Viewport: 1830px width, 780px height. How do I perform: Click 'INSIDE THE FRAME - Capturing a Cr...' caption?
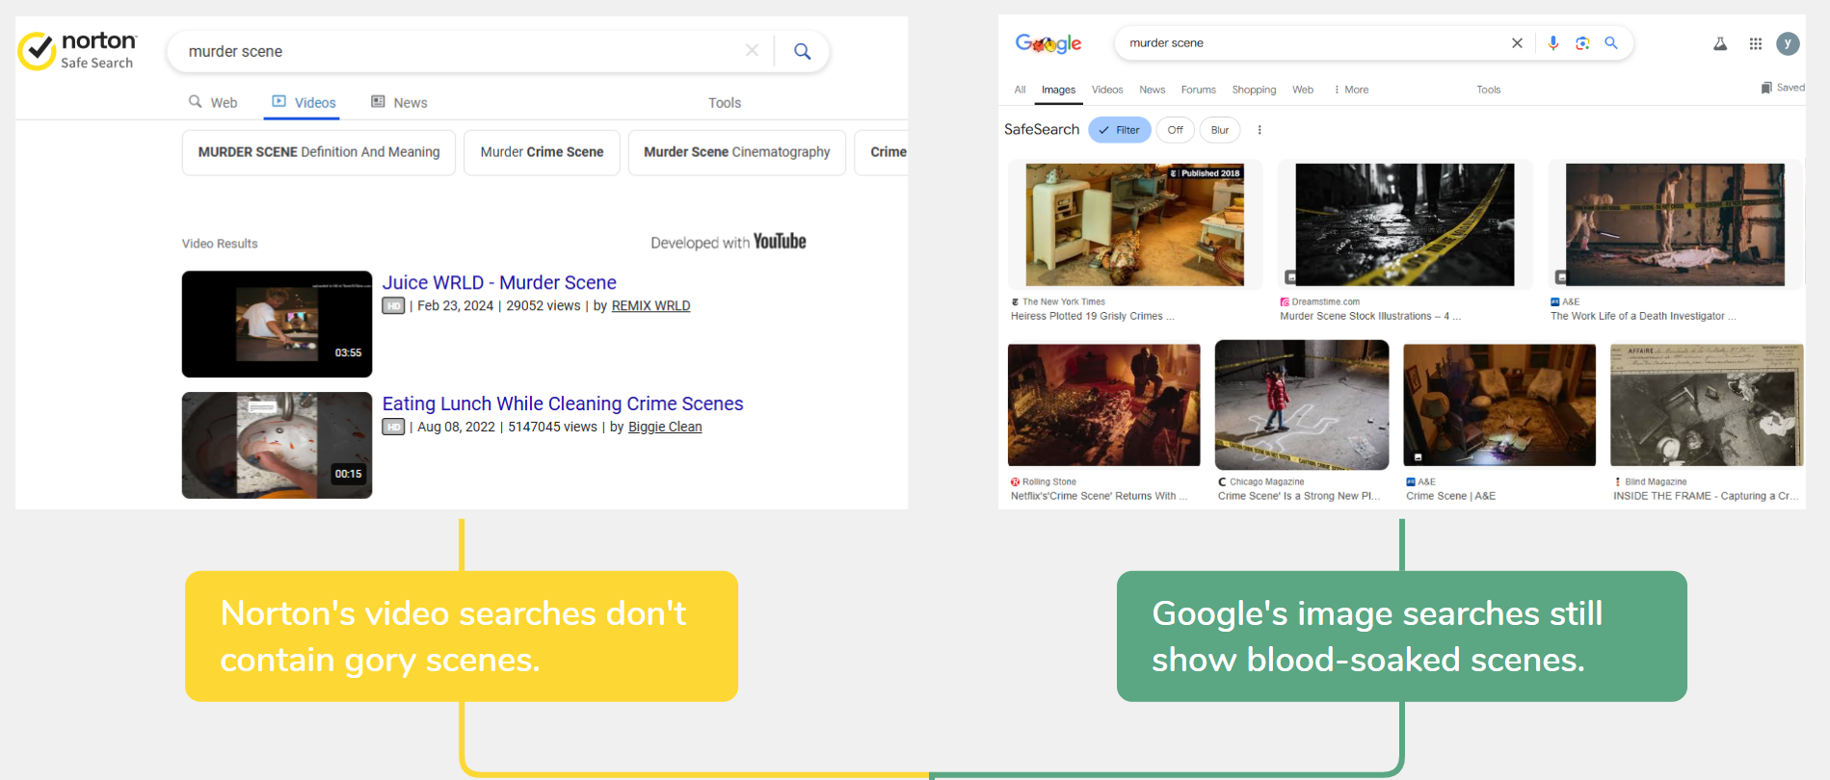tap(1707, 496)
